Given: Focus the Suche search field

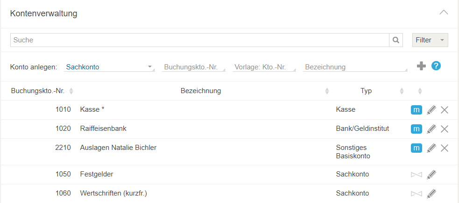Looking at the screenshot, I should click(200, 40).
